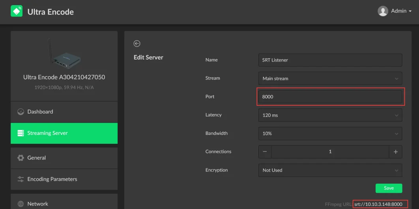Expand the Encryption dropdown showing Not Used
This screenshot has width=419, height=209.
coord(330,170)
